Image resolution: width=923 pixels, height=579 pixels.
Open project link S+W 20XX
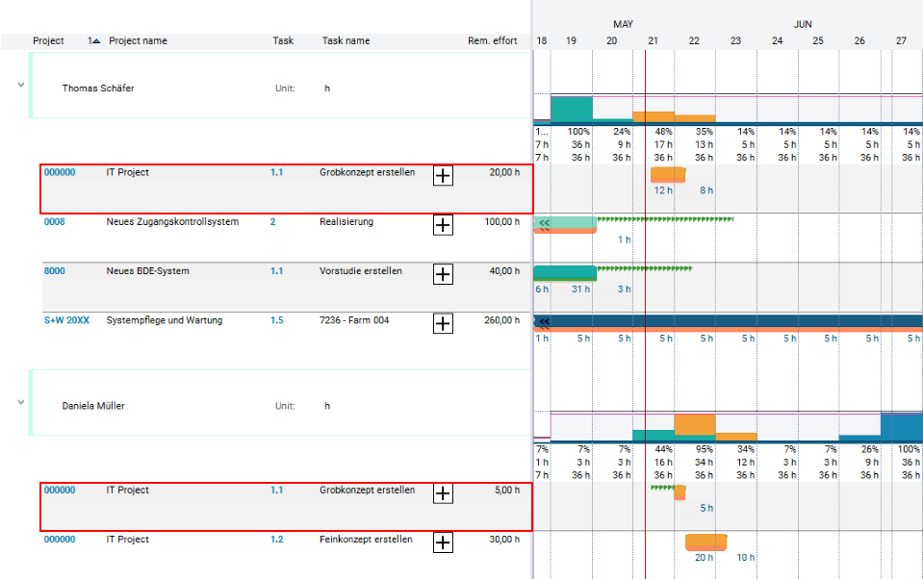click(66, 320)
